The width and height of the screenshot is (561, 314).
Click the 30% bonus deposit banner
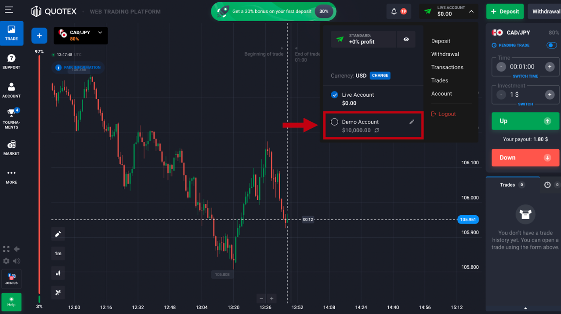(x=273, y=11)
